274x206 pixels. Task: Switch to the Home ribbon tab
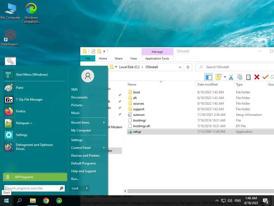103,58
